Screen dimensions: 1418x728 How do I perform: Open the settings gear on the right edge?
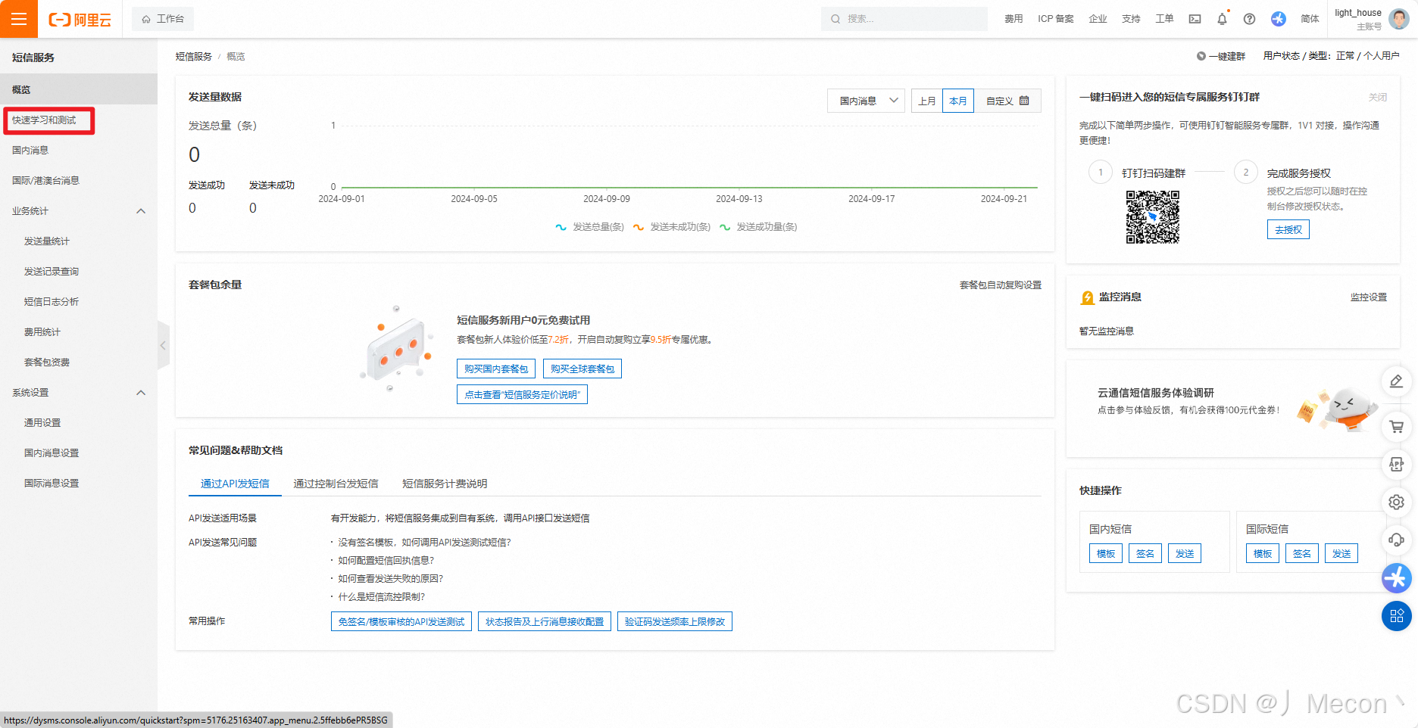click(1397, 502)
